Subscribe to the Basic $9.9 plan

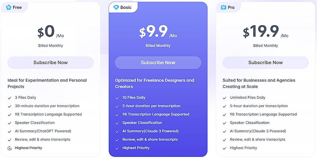158,62
